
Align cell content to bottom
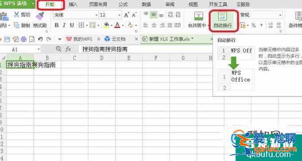pos(161,15)
